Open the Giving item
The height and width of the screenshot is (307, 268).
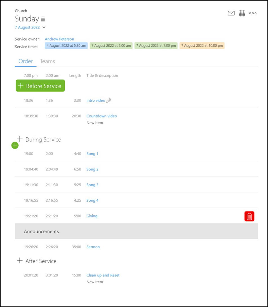(92, 216)
